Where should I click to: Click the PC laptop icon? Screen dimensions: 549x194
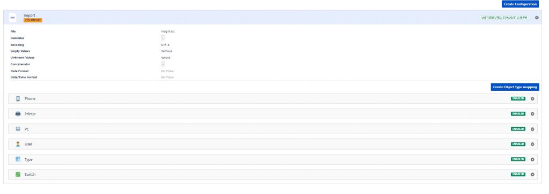(18, 129)
